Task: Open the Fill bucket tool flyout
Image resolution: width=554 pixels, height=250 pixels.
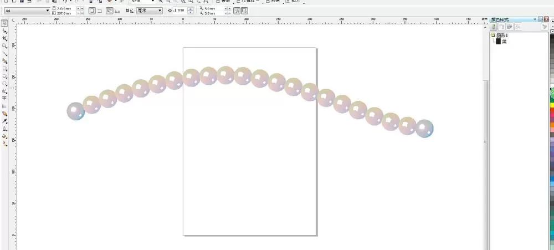Action: [5, 136]
